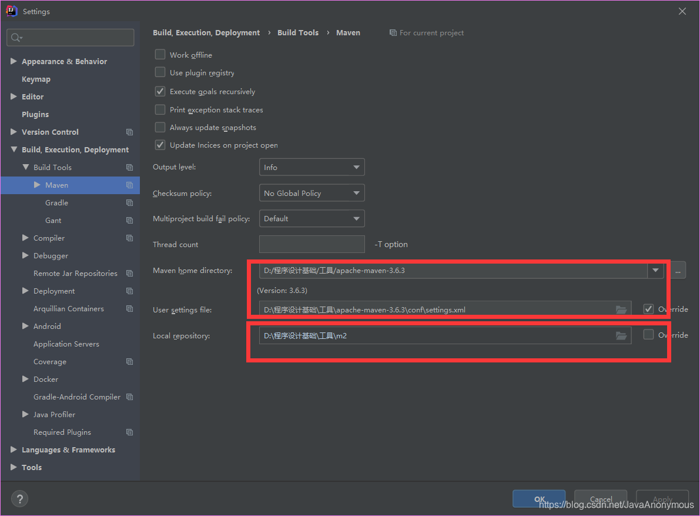Click project-scope icon beside Gradle-Android Compiler
Viewport: 700px width, 516px height.
129,397
